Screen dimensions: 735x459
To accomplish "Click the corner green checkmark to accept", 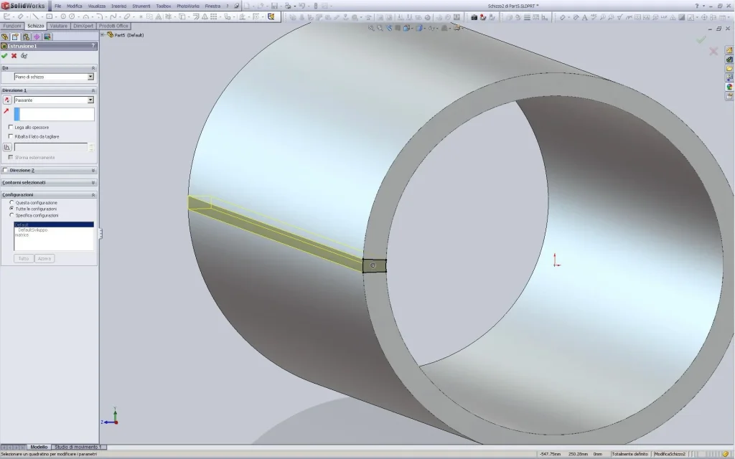I will 701,40.
